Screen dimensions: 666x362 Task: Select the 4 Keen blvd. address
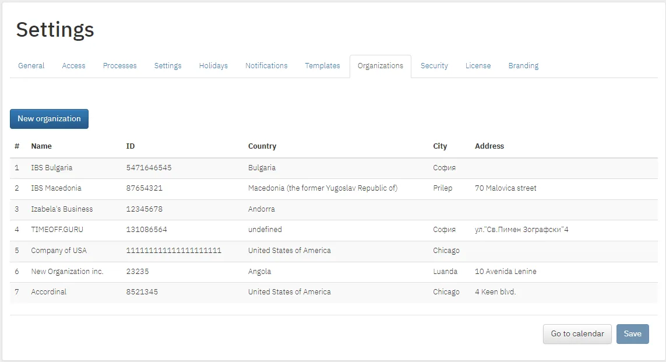pyautogui.click(x=495, y=292)
